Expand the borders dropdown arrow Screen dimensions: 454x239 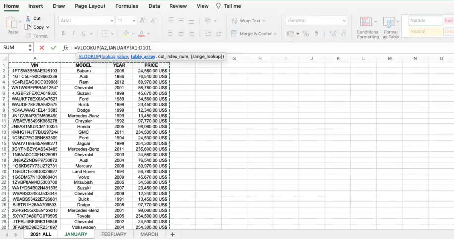112,34
